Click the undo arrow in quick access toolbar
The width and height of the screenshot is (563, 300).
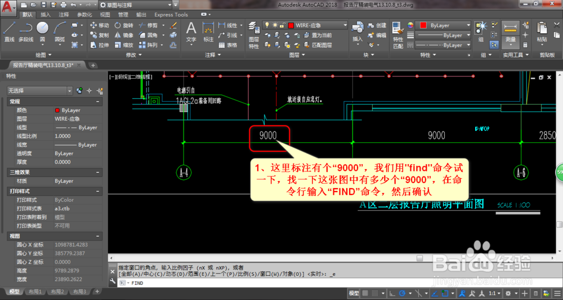click(x=73, y=4)
